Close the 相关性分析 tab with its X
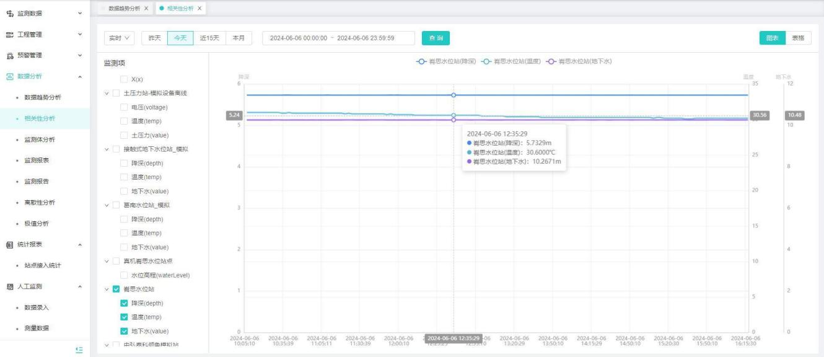 coord(199,8)
